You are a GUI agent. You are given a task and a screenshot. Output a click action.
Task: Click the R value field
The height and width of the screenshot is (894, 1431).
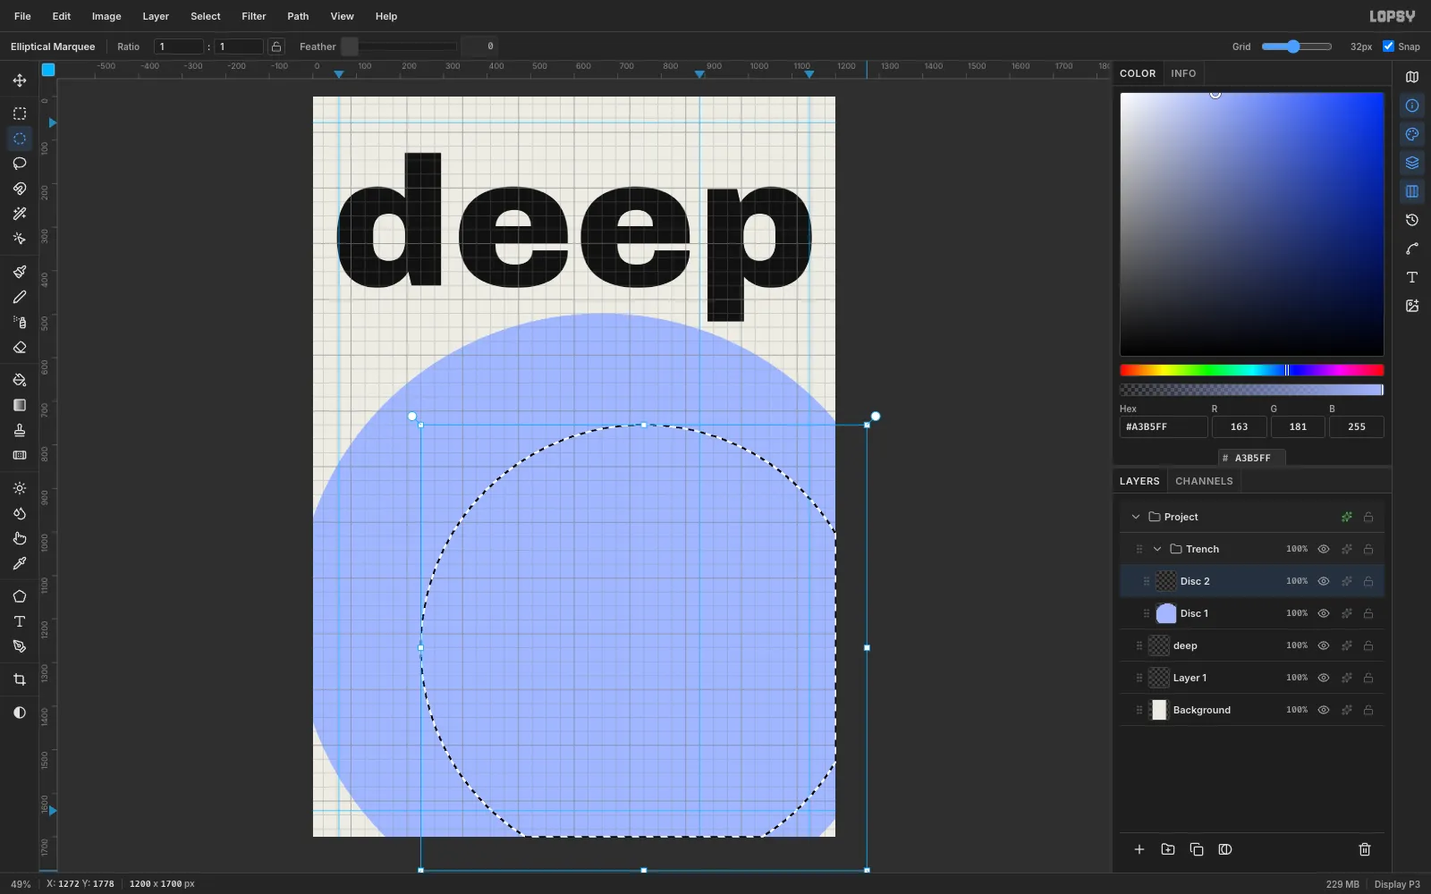(1239, 426)
